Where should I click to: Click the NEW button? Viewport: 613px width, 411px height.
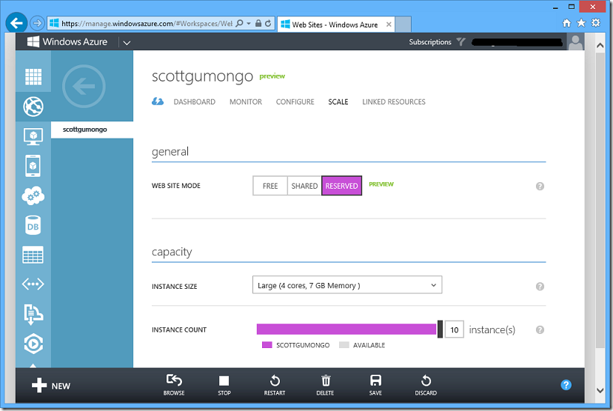(x=51, y=386)
